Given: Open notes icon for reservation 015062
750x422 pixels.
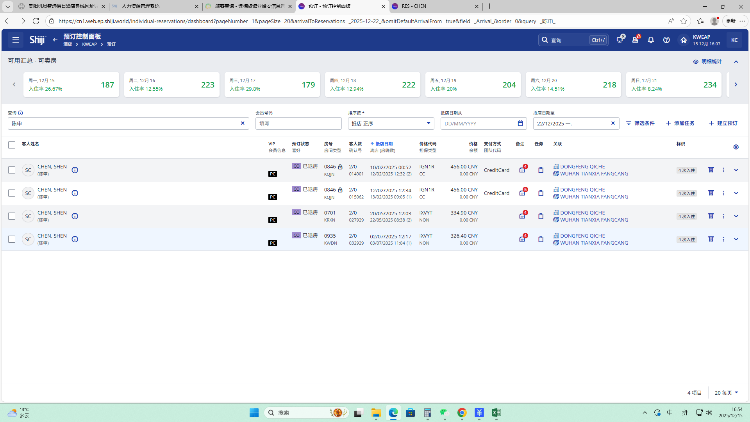Looking at the screenshot, I should 522,193.
